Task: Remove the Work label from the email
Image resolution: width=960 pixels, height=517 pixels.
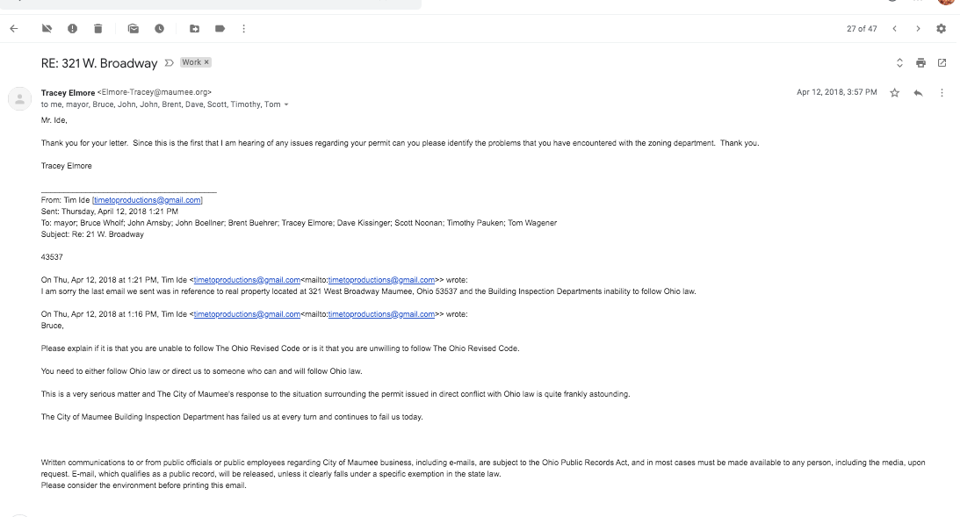Action: [x=206, y=62]
